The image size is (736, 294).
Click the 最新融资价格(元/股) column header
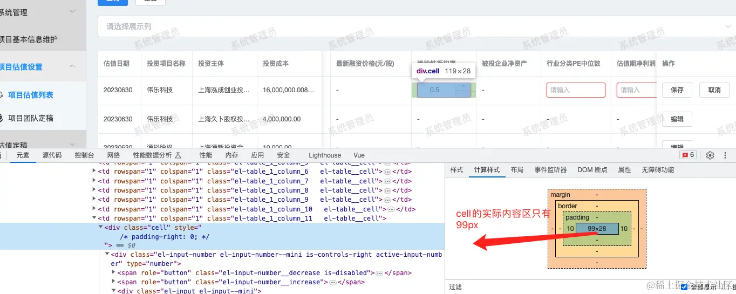pos(365,64)
